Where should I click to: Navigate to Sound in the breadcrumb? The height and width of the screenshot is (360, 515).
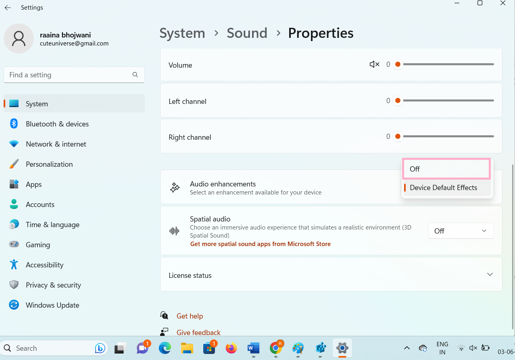tap(247, 33)
